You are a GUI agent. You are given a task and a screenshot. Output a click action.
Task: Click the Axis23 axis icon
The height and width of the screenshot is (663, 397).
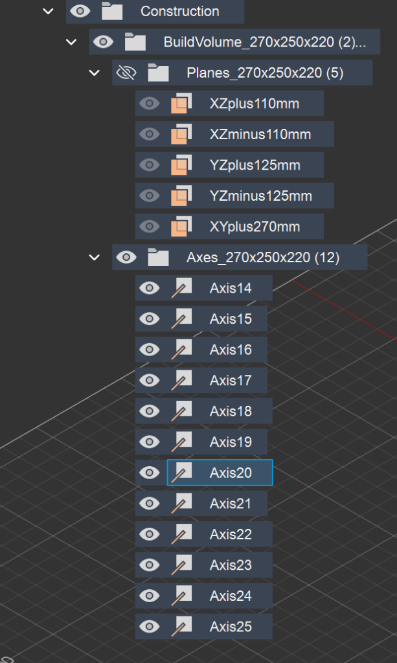181,565
